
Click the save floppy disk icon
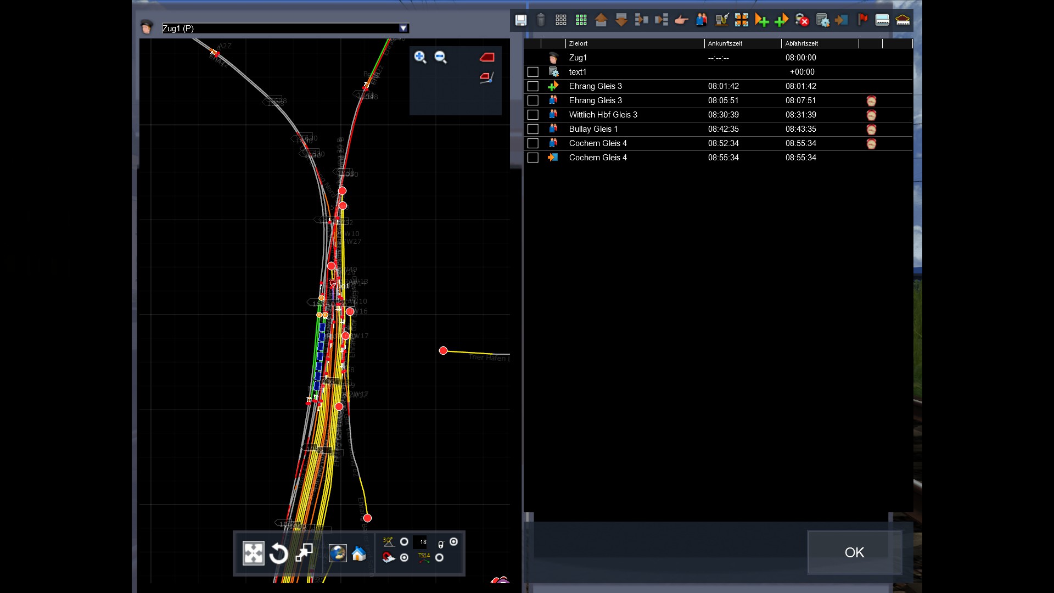[520, 20]
